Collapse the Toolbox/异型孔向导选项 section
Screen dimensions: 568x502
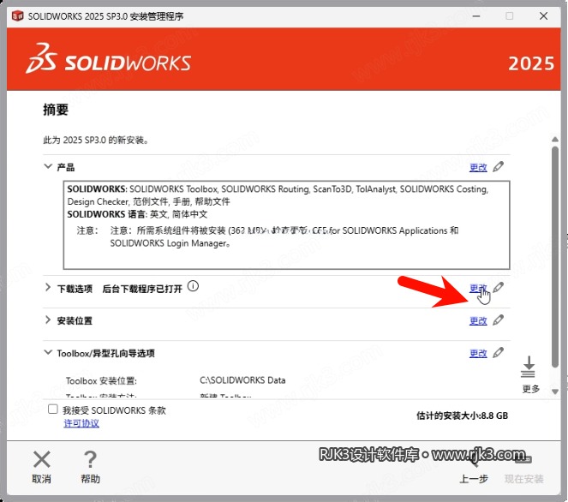coord(48,352)
